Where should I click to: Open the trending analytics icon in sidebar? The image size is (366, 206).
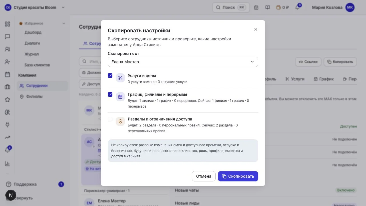click(x=7, y=137)
